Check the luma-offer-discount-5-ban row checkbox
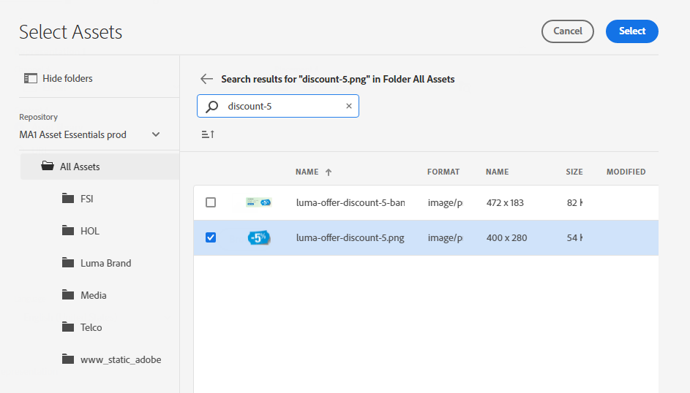 211,202
